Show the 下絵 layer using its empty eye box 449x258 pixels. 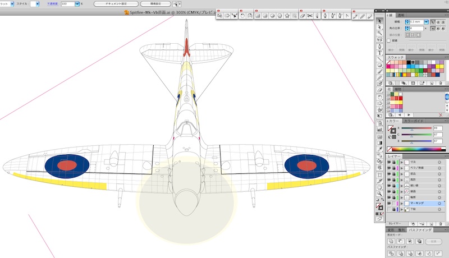pos(389,209)
